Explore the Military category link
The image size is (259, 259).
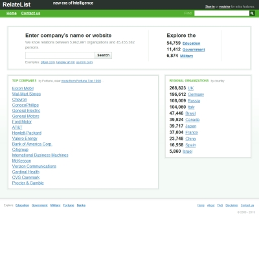[x=186, y=56]
